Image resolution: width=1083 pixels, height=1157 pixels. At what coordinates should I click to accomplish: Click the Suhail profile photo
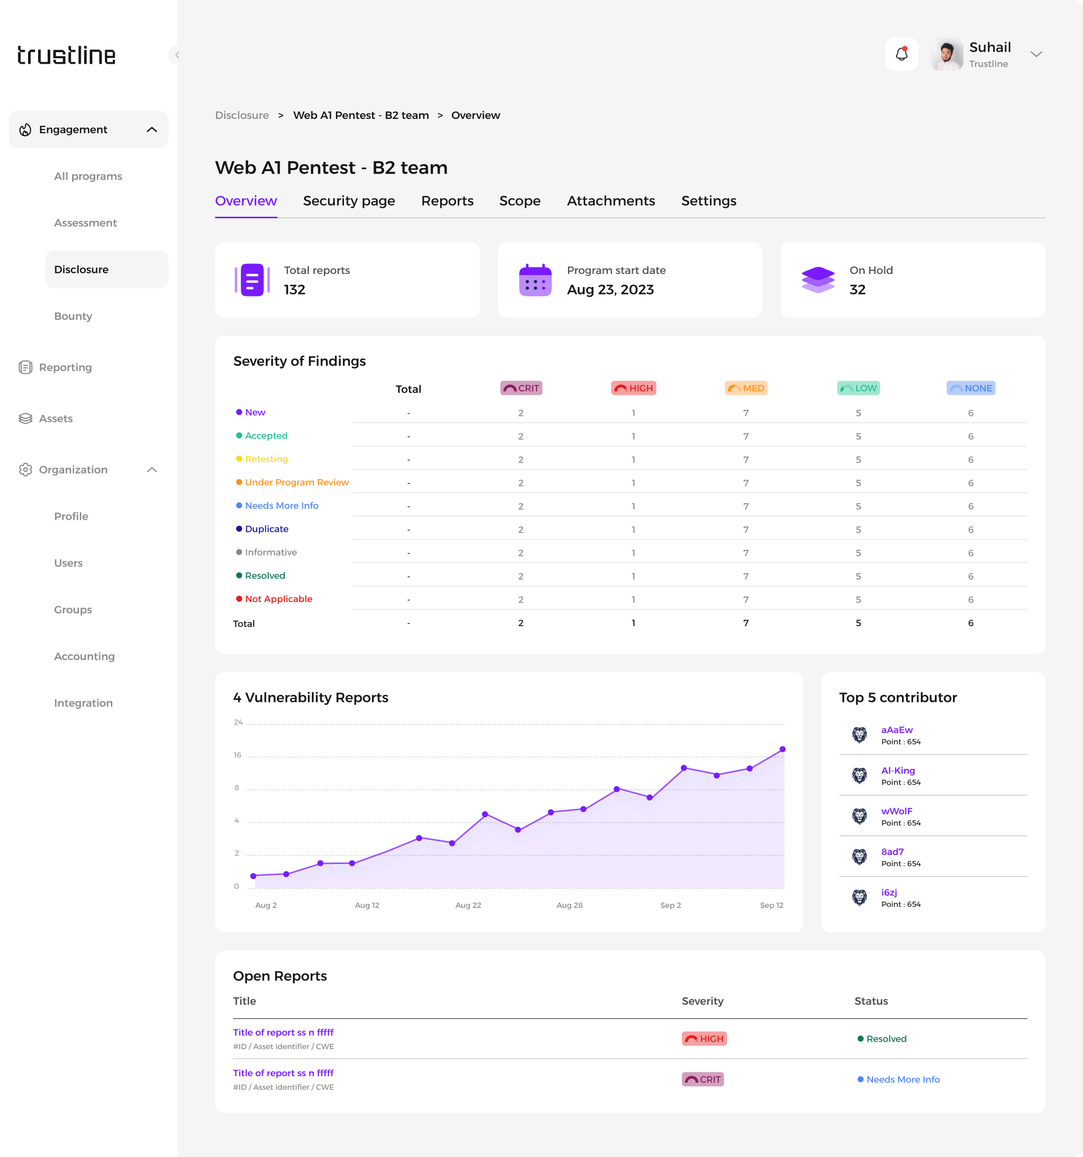tap(946, 54)
